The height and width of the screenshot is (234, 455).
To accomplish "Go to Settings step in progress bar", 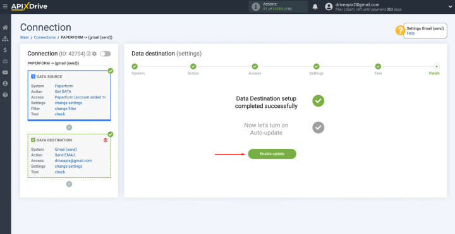I will pyautogui.click(x=317, y=66).
